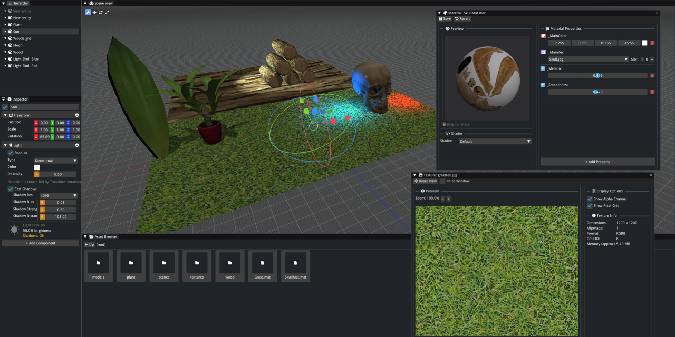675x337 pixels.
Task: Increase the texture Slot with plus
Action: (x=652, y=60)
